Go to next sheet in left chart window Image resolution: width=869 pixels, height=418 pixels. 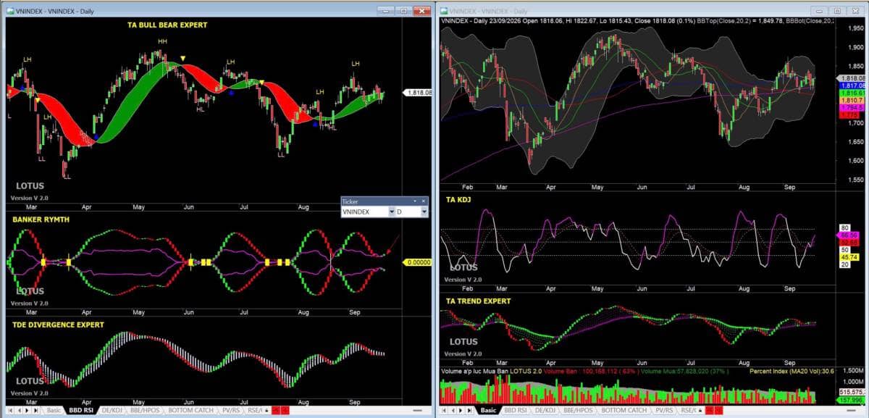tap(28, 410)
